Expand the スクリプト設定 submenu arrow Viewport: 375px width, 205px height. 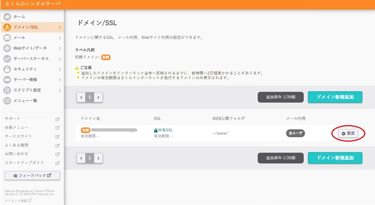click(x=59, y=90)
